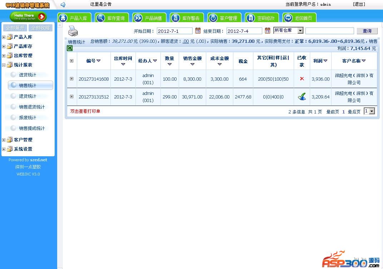This screenshot has width=383, height=269.
Task: Click the 产品销售 arrow icon
Action: coord(138,18)
